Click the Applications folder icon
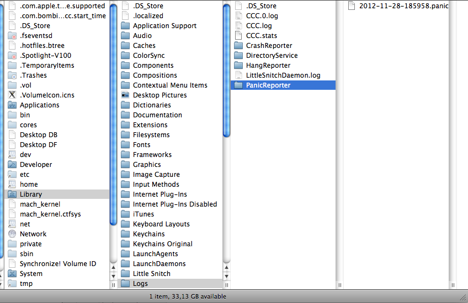Screen dimensions: 468x303 tap(12, 105)
